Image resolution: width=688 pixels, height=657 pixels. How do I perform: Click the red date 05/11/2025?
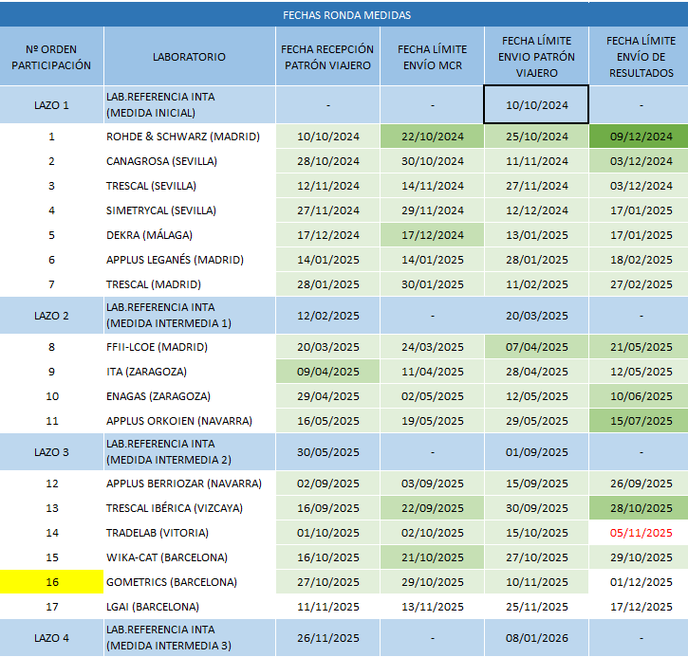(x=641, y=533)
